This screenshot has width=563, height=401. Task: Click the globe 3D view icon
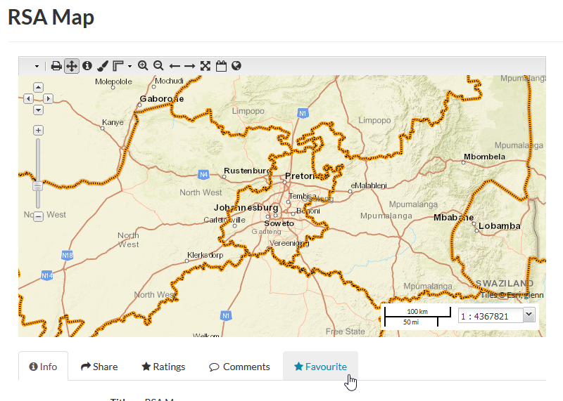coord(236,65)
